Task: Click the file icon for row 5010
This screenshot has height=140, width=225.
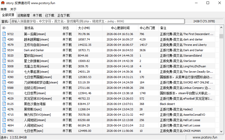Action: [x=4, y=71]
